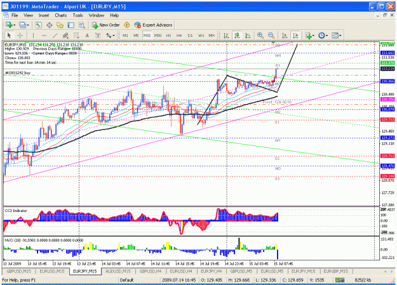Select the text label 'T' tool

tap(98, 36)
